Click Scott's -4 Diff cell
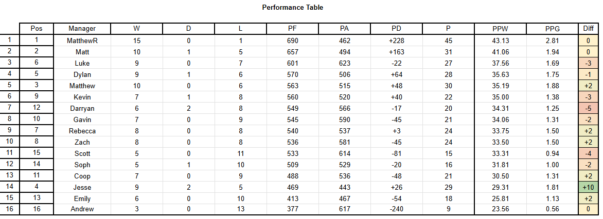Screen dimensions: 603x219 [x=588, y=153]
